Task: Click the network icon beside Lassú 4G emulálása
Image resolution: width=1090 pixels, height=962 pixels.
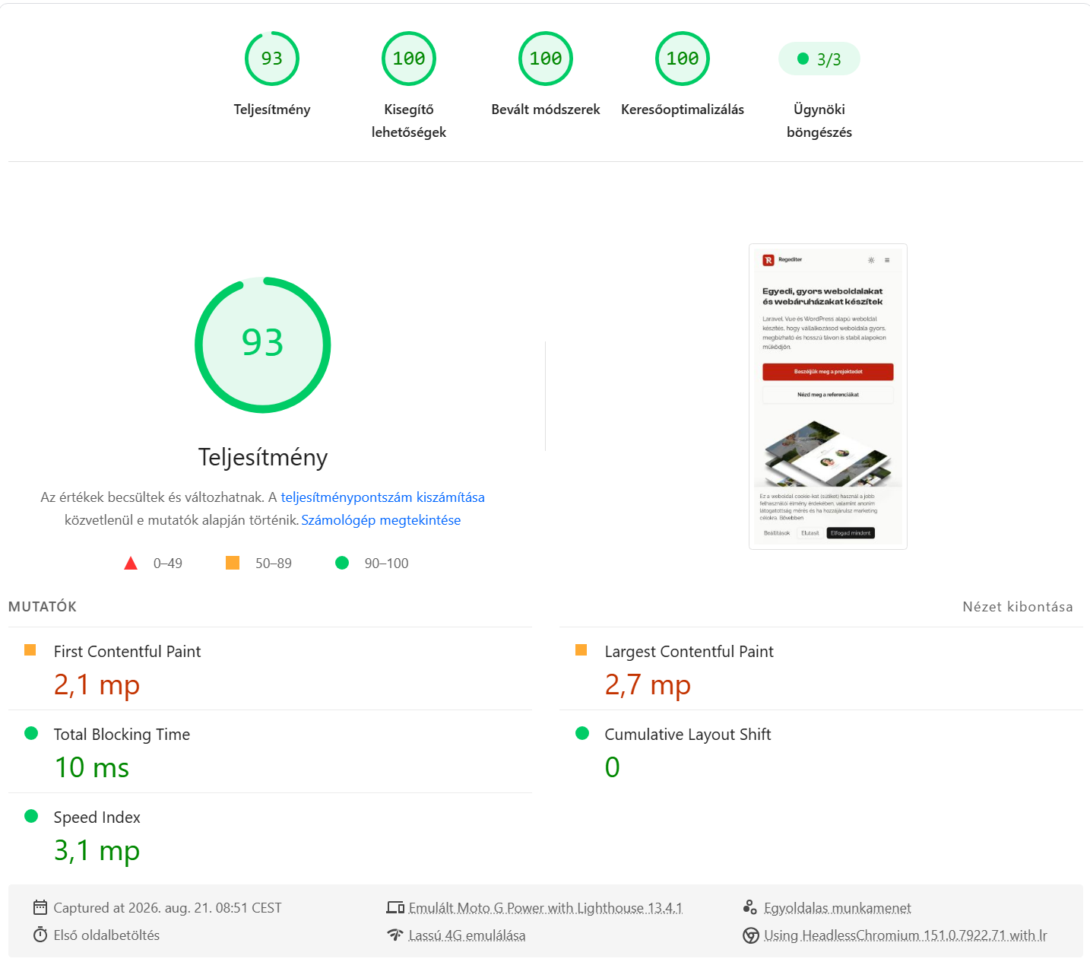Action: click(395, 935)
